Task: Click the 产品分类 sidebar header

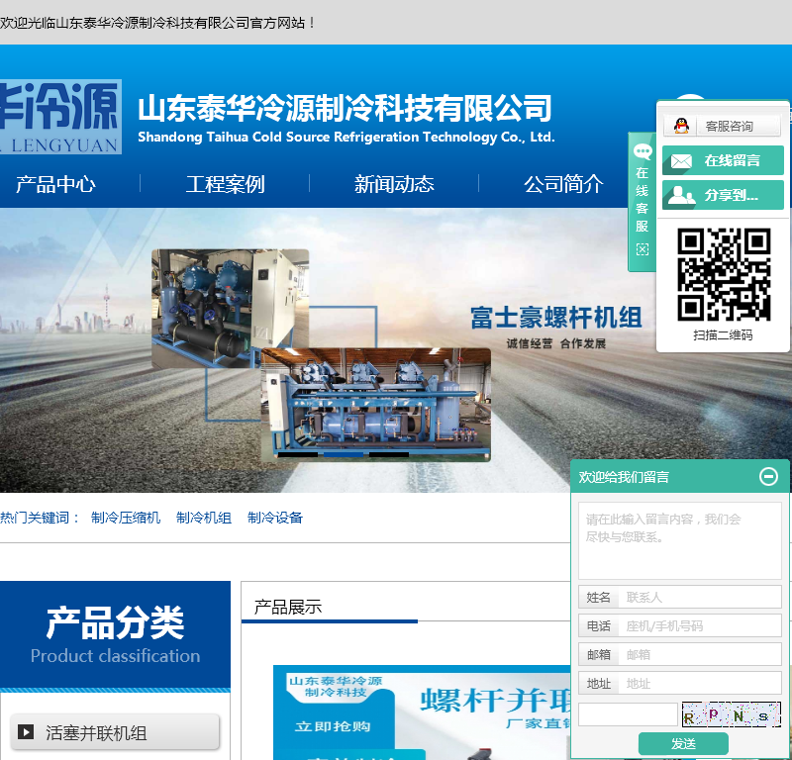Action: 115,634
